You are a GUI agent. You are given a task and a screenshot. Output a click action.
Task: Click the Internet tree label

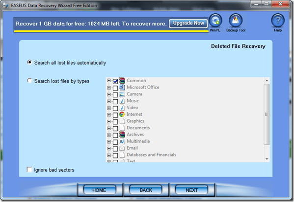[x=134, y=114]
